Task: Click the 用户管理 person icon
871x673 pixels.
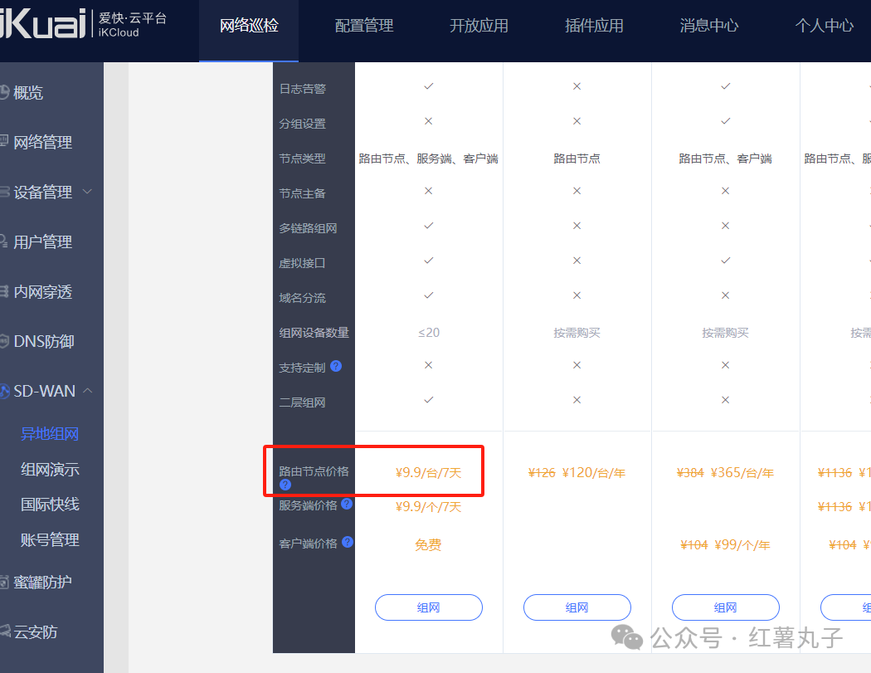Action: point(4,241)
